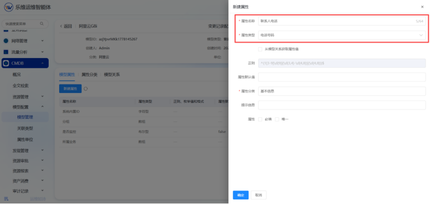Click the 新建属性 button
Screen dimensions: 430x204
pyautogui.click(x=70, y=89)
